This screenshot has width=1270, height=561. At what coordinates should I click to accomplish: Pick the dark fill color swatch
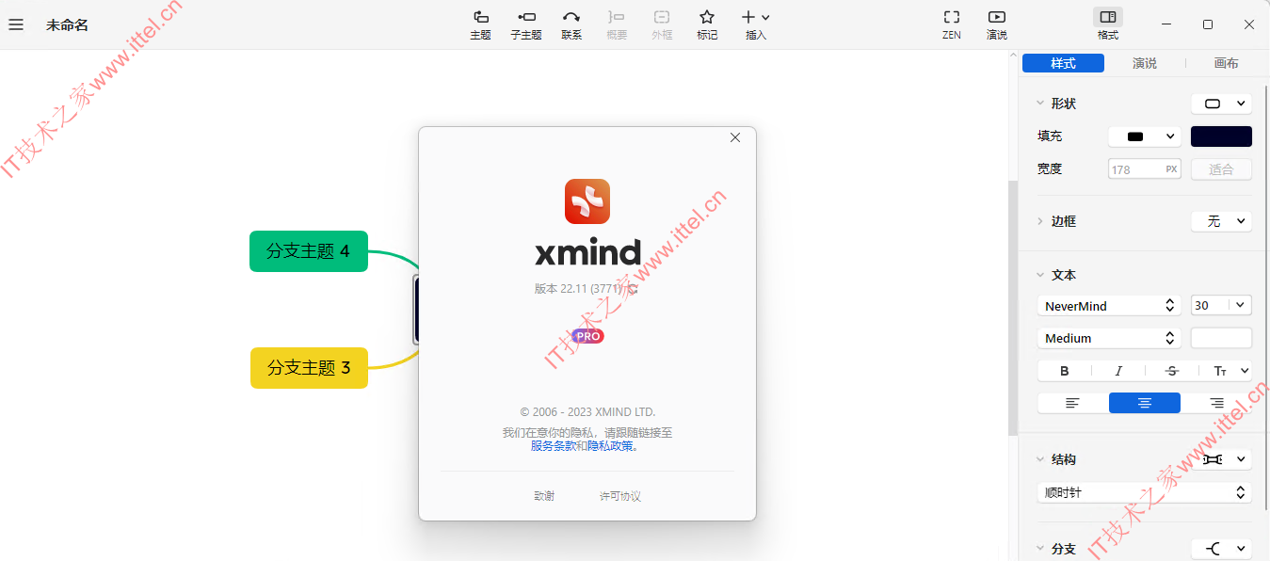click(1222, 136)
